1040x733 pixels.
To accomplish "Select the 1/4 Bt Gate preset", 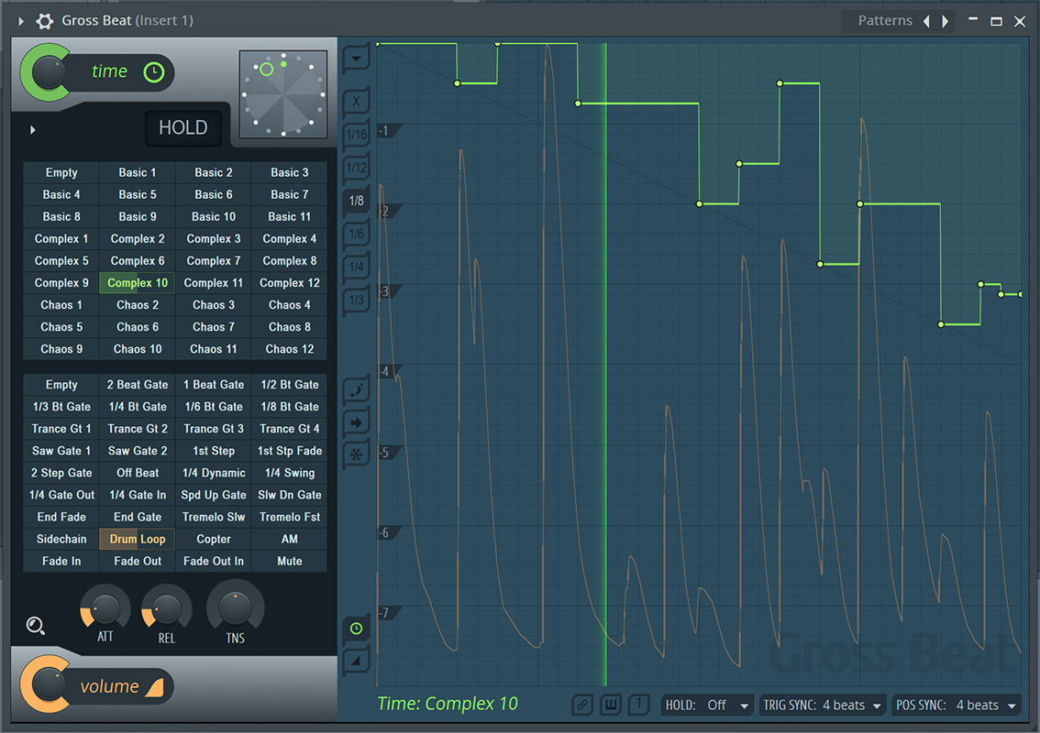I will pos(138,407).
